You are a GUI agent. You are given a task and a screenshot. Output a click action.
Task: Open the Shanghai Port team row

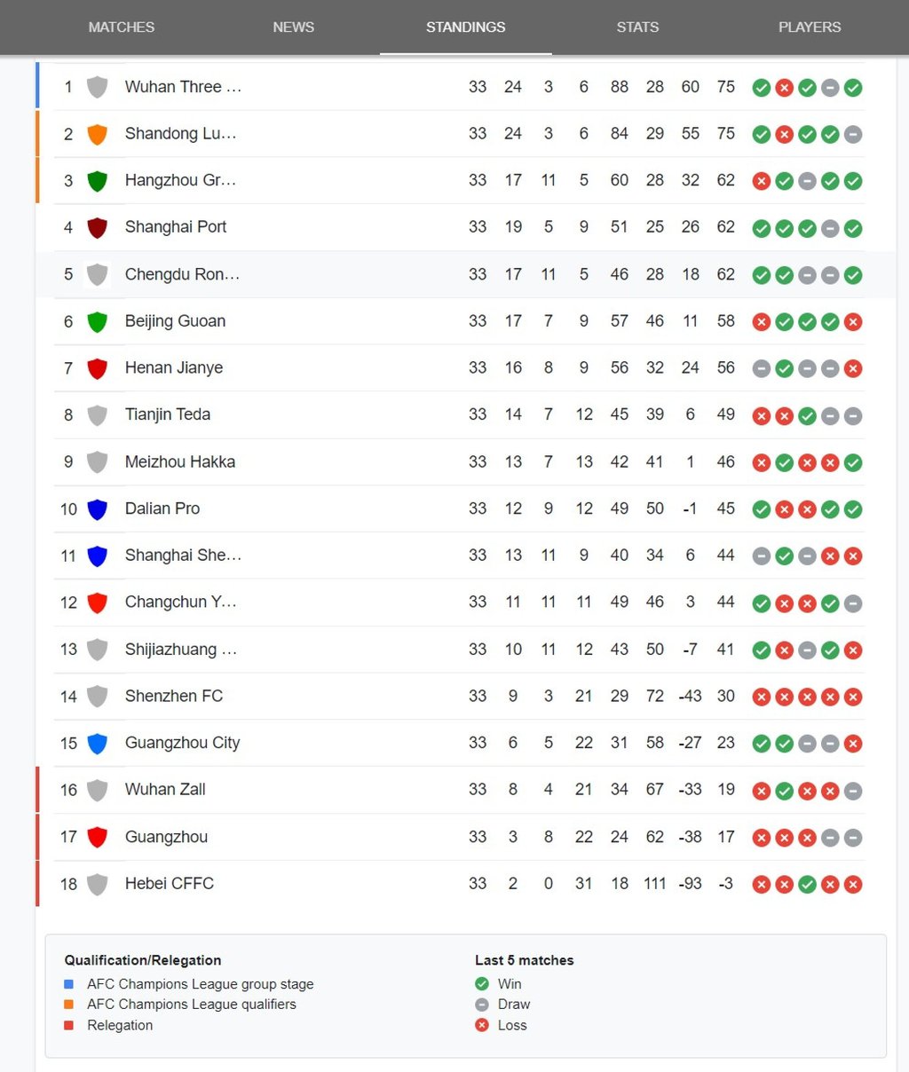(459, 227)
